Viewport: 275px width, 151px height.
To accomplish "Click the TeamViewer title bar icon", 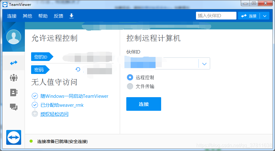I will click(5, 4).
